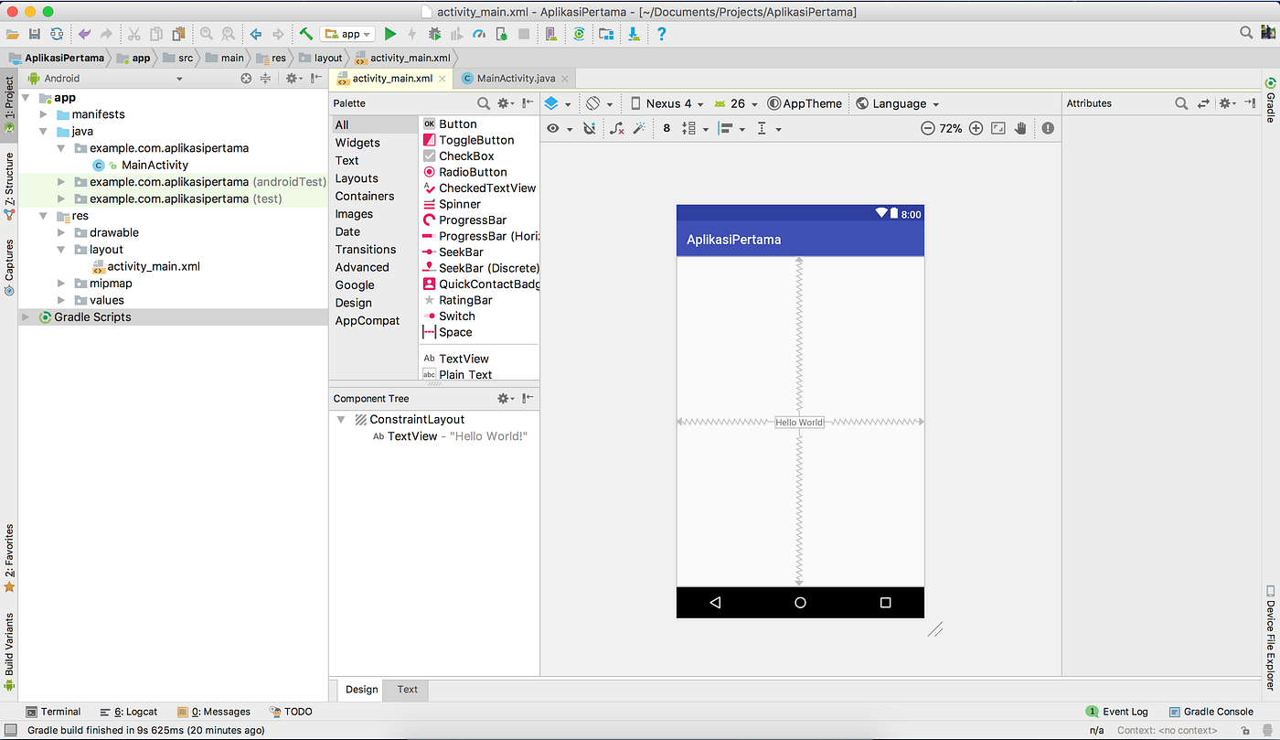Open the Nexus 4 device dropdown
The height and width of the screenshot is (740, 1280).
pos(667,103)
